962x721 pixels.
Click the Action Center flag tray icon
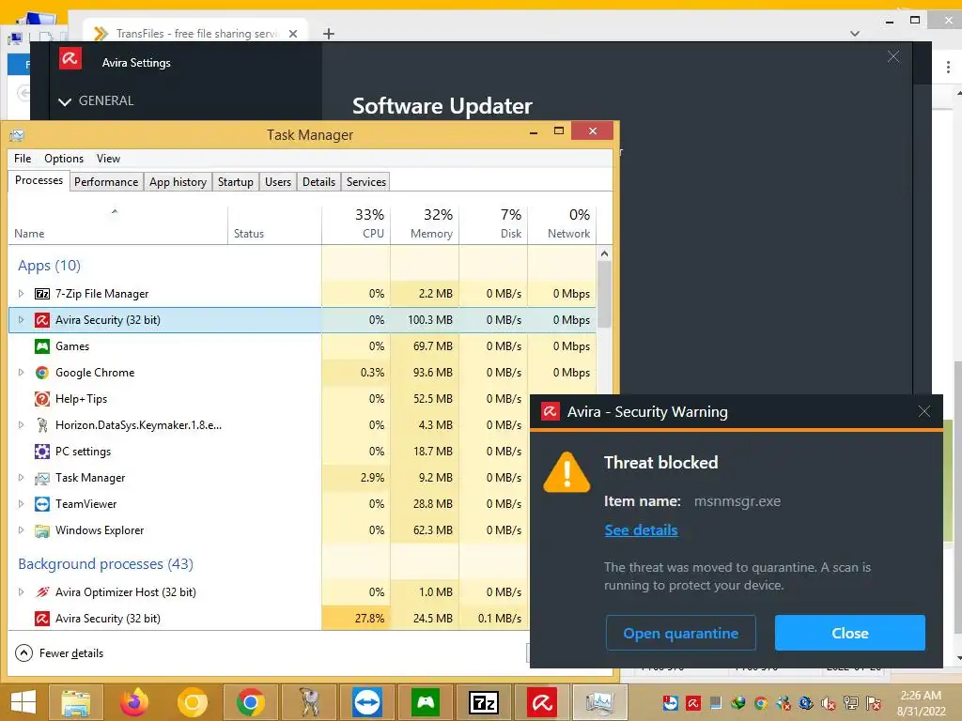click(x=875, y=703)
